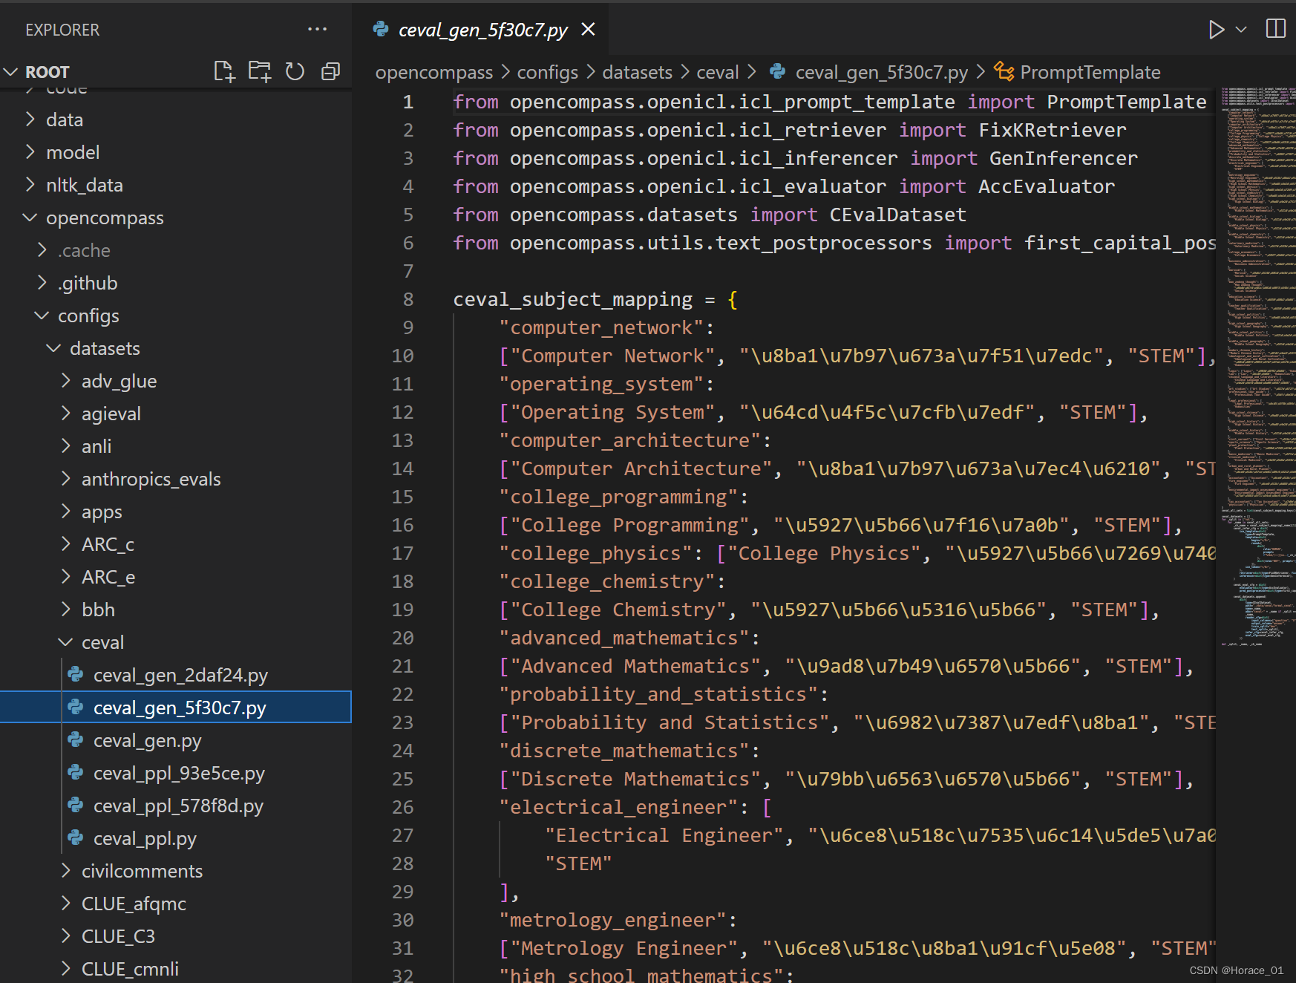Open the run options dropdown arrow
Screen dimensions: 1296x983
[1241, 30]
